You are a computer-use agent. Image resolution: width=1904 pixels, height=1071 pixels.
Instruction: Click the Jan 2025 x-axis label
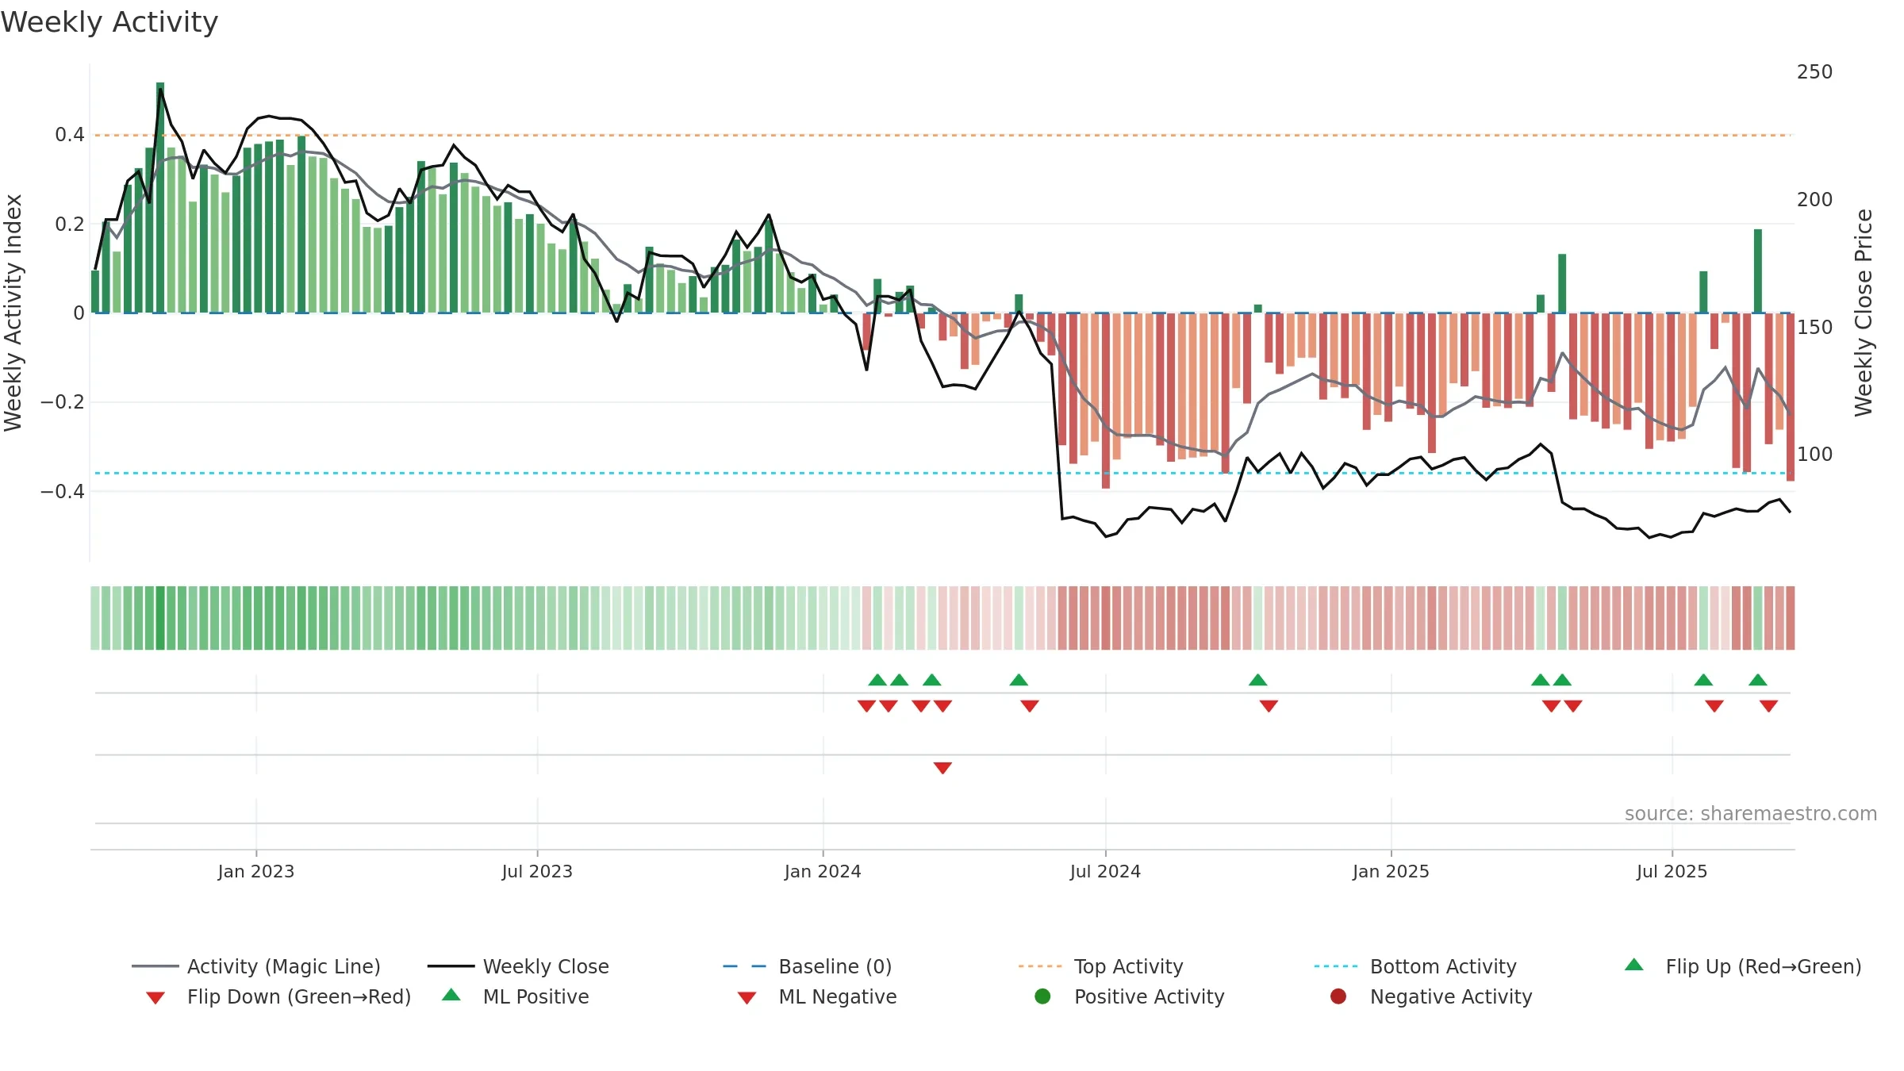(x=1391, y=871)
